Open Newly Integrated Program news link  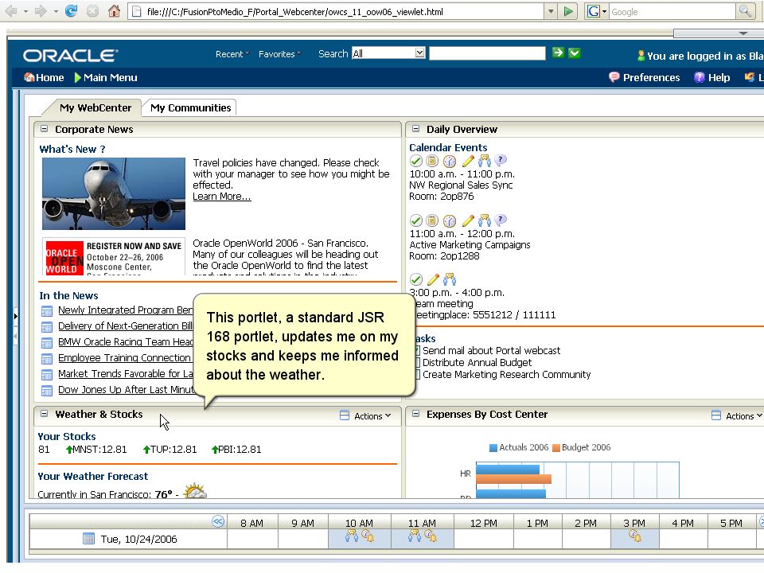tap(125, 310)
